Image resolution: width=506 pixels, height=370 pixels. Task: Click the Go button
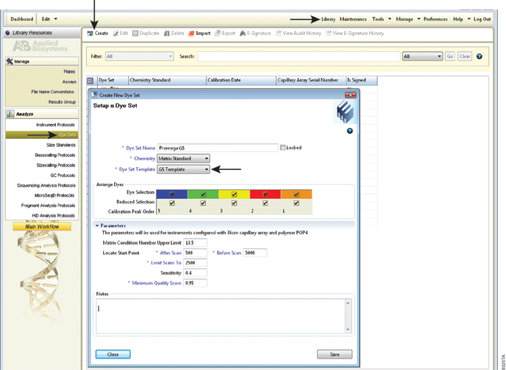coord(450,57)
